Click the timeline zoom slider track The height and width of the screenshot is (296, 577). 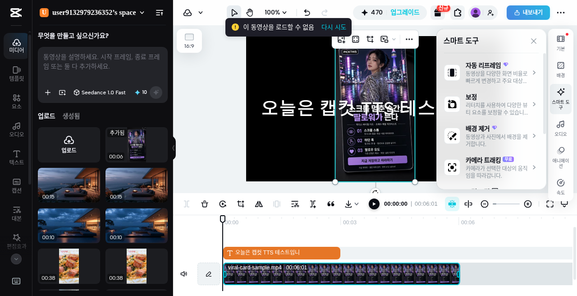pyautogui.click(x=506, y=204)
